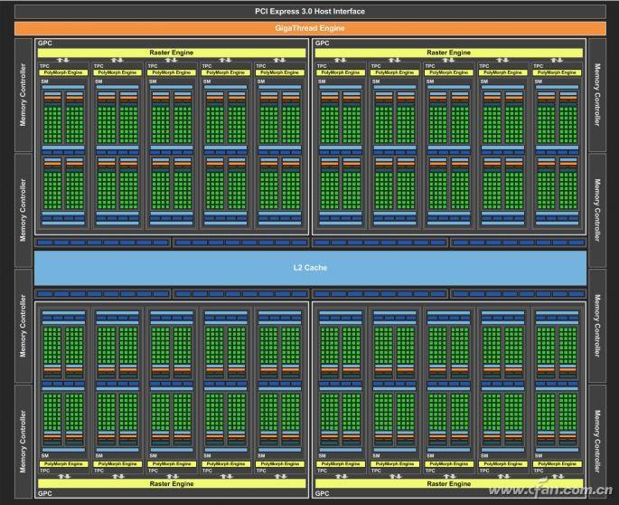The width and height of the screenshot is (619, 505).
Task: Click the bottommost Memory Controller on the right
Action: pyautogui.click(x=596, y=442)
